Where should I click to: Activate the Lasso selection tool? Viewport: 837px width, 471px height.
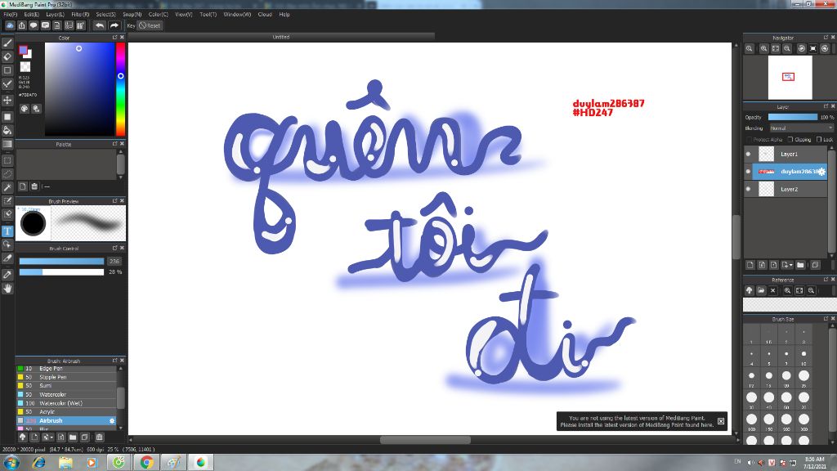(7, 173)
